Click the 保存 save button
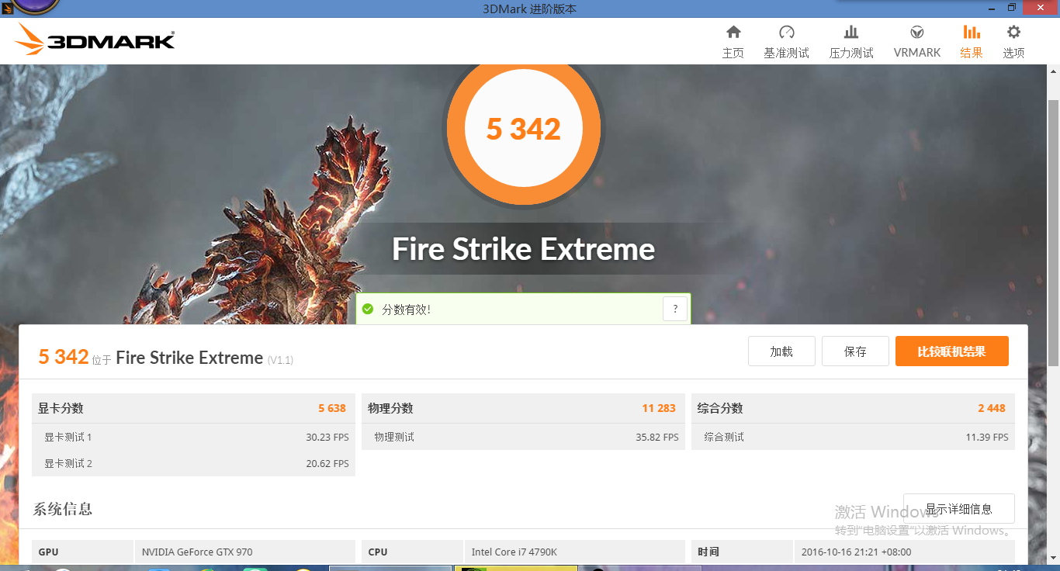The height and width of the screenshot is (571, 1060). pos(855,351)
